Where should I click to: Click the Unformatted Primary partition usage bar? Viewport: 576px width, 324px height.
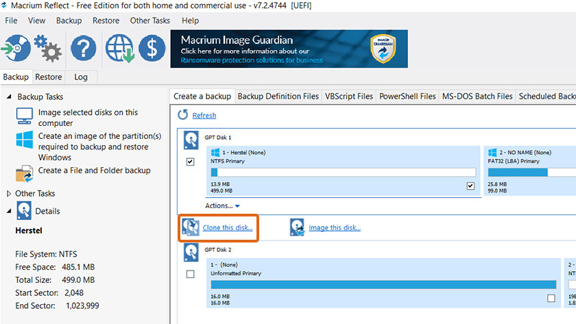coord(383,284)
